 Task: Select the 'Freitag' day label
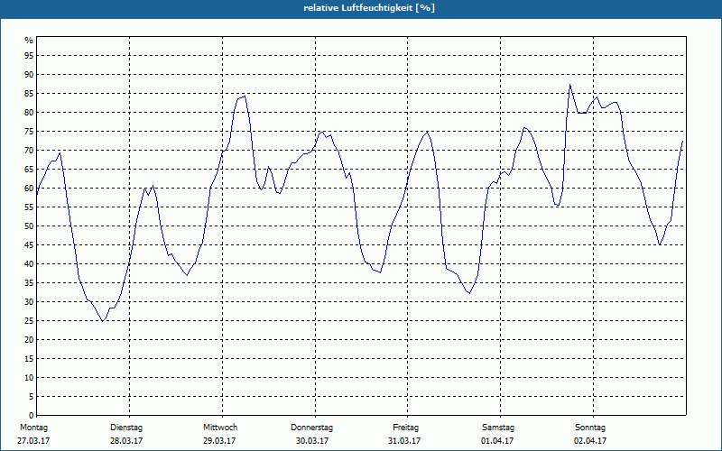click(x=405, y=428)
